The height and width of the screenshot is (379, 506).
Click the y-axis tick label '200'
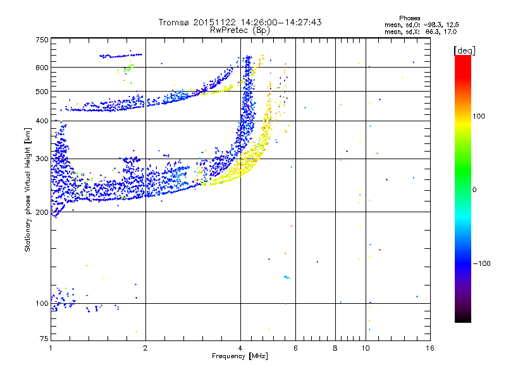pos(42,212)
